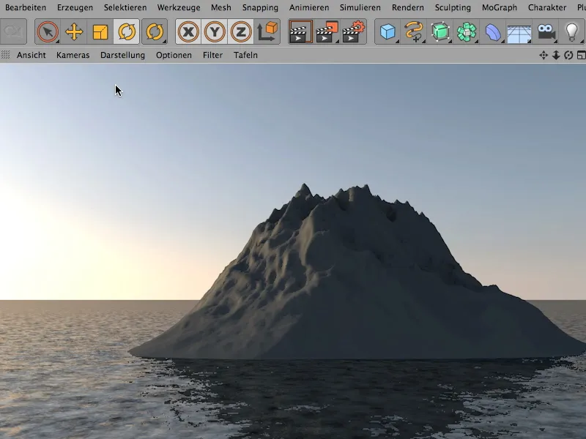Click the viewport grip handle icon
Screen dimensions: 586x439
click(x=5, y=55)
